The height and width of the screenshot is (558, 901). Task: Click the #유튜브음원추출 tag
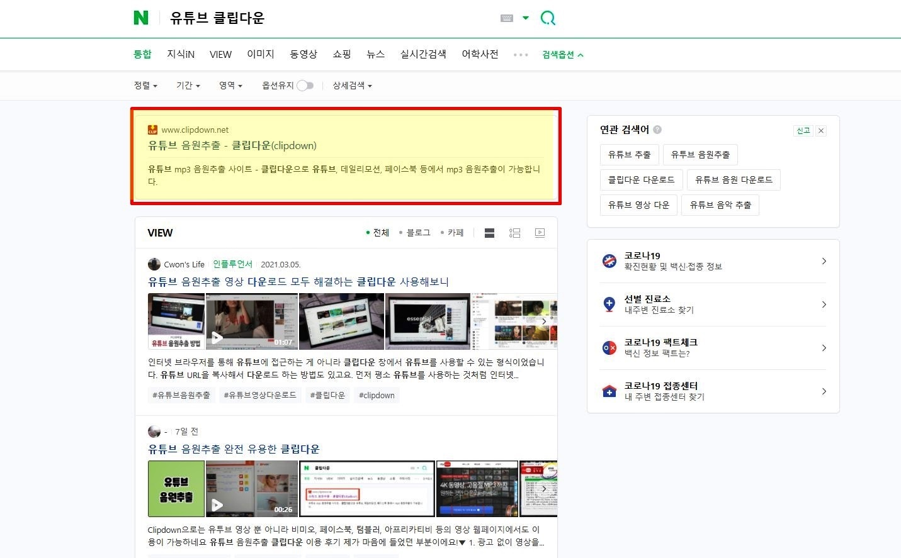181,395
